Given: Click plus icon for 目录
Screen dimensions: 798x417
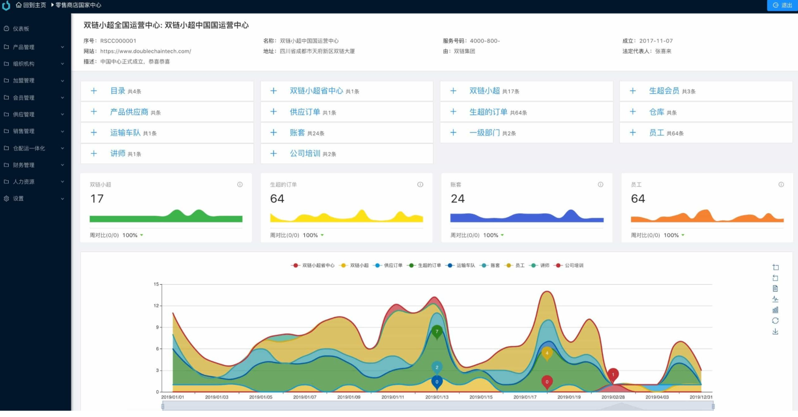Looking at the screenshot, I should click(94, 91).
